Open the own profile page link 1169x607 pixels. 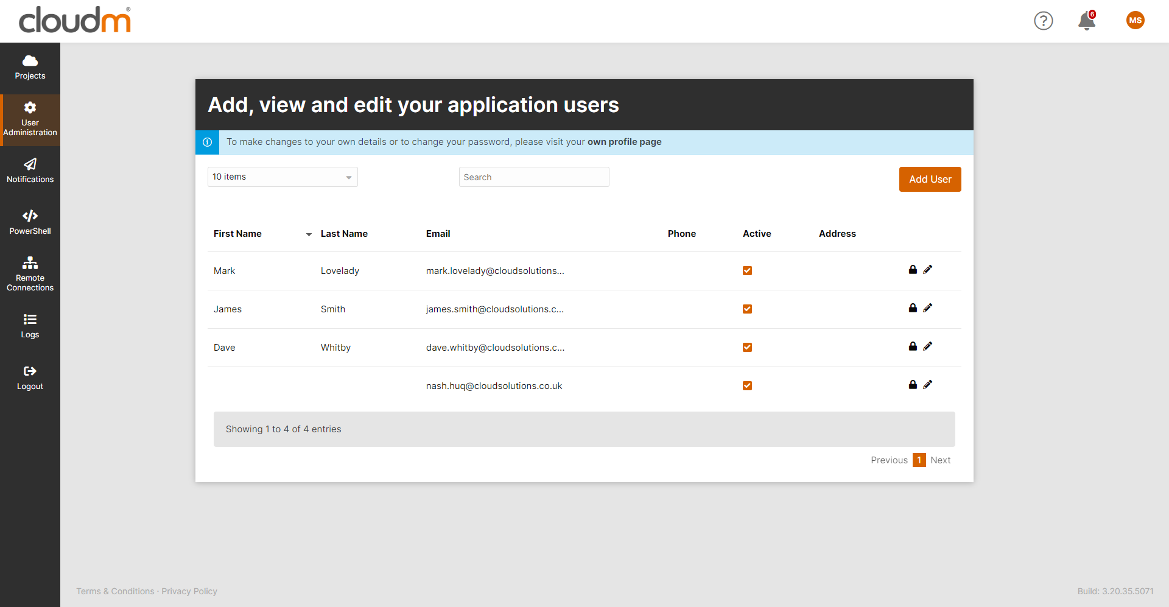[624, 142]
